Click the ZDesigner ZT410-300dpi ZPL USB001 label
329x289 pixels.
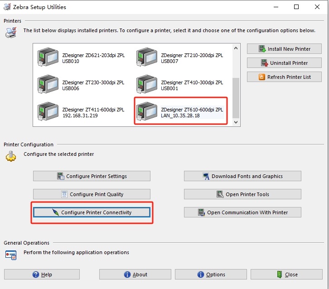click(192, 85)
